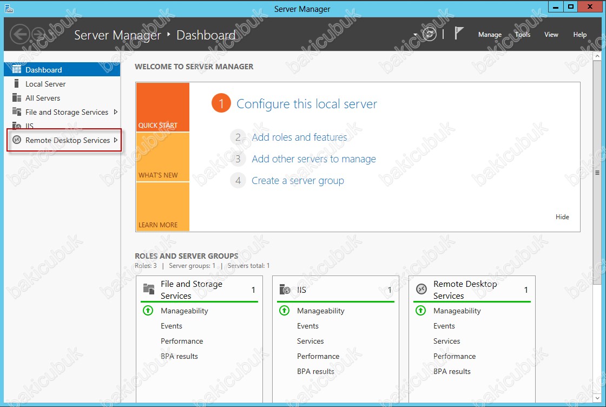Image resolution: width=606 pixels, height=407 pixels.
Task: Click the green Manageability status icon in IIS tile
Action: pyautogui.click(x=285, y=310)
